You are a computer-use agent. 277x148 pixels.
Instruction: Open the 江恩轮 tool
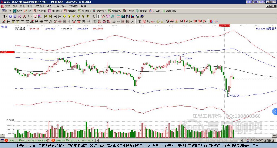tap(128, 11)
